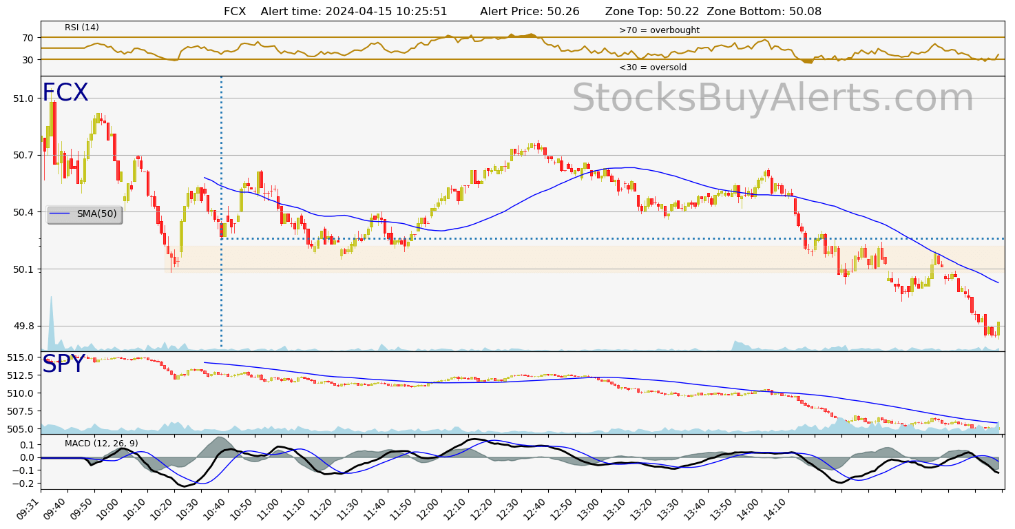The height and width of the screenshot is (529, 1015).
Task: Click the large SPY panel label
Action: [63, 364]
